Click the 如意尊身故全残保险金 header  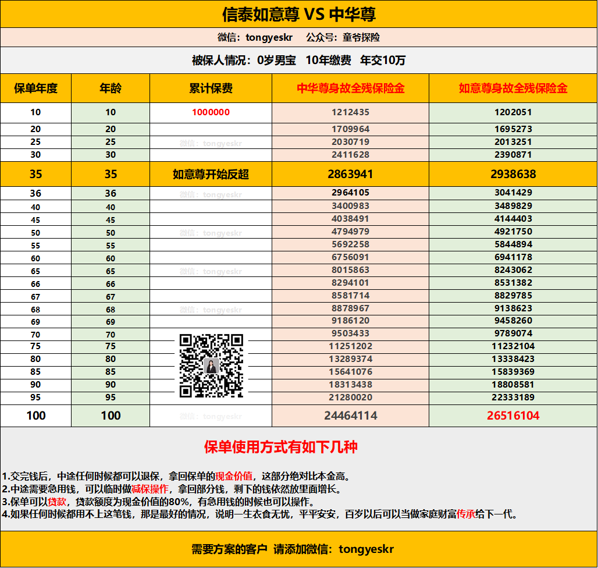tap(513, 88)
